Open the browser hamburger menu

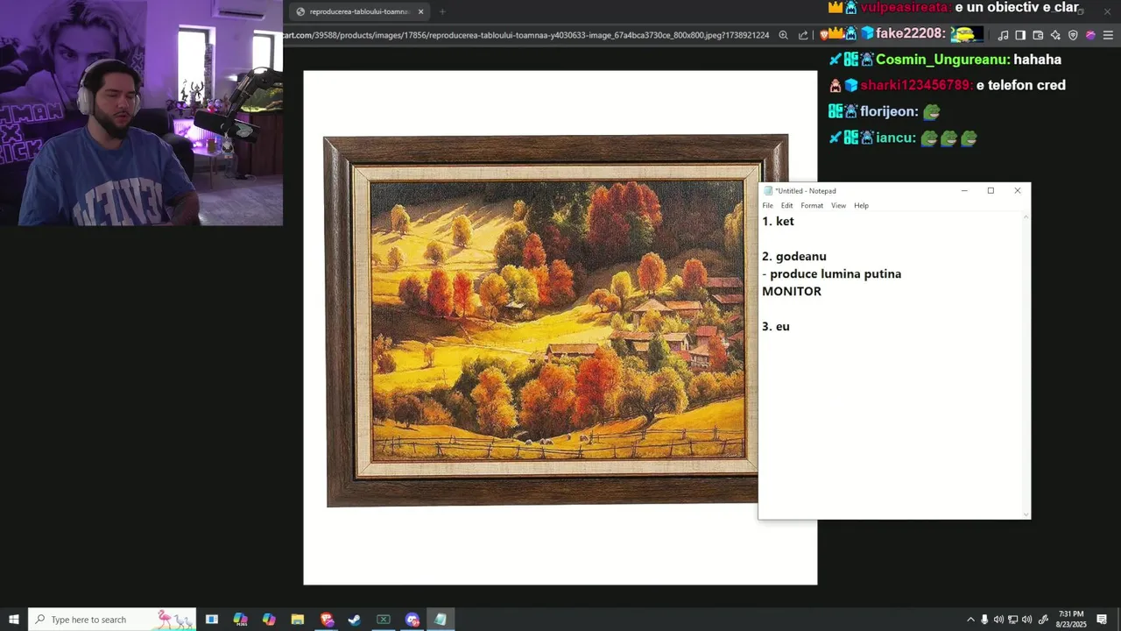[x=1108, y=35]
